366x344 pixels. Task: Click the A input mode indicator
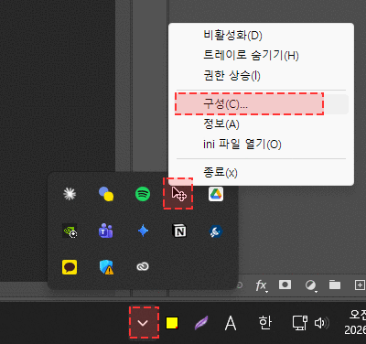coord(231,323)
